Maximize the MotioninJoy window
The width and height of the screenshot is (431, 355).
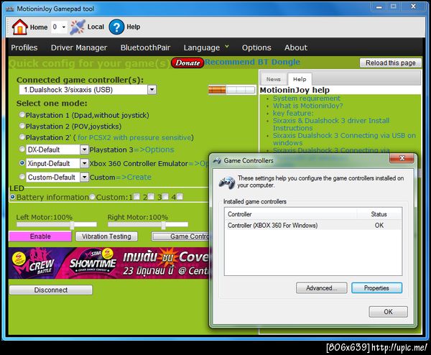coord(394,6)
